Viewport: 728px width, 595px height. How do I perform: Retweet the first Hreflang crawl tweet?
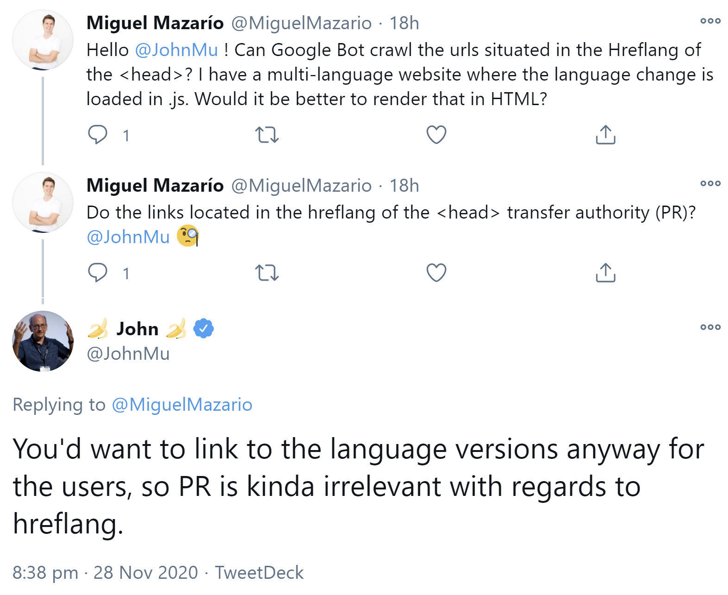pyautogui.click(x=267, y=135)
